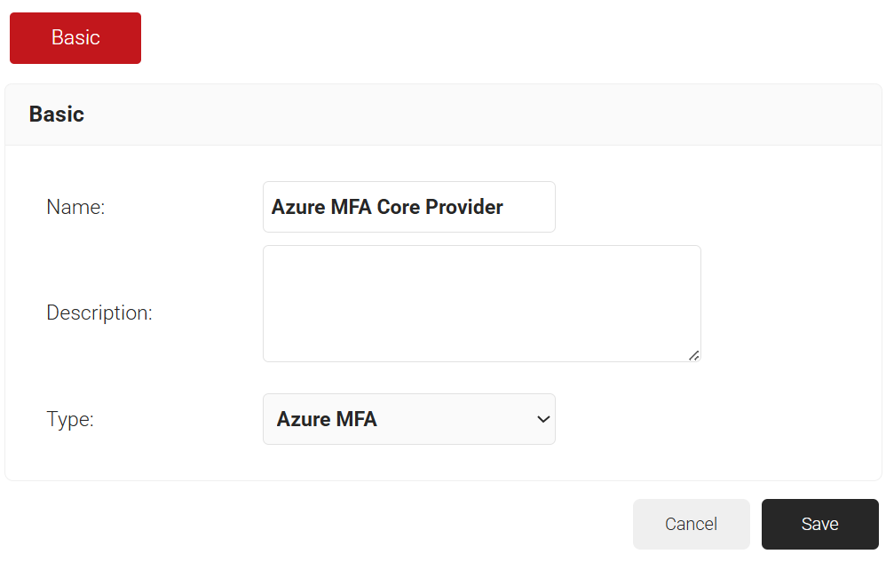This screenshot has width=886, height=562.
Task: Click the Description field label
Action: (x=99, y=313)
